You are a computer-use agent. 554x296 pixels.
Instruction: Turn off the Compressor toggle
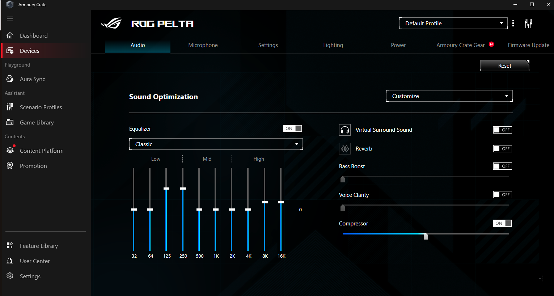click(x=503, y=223)
